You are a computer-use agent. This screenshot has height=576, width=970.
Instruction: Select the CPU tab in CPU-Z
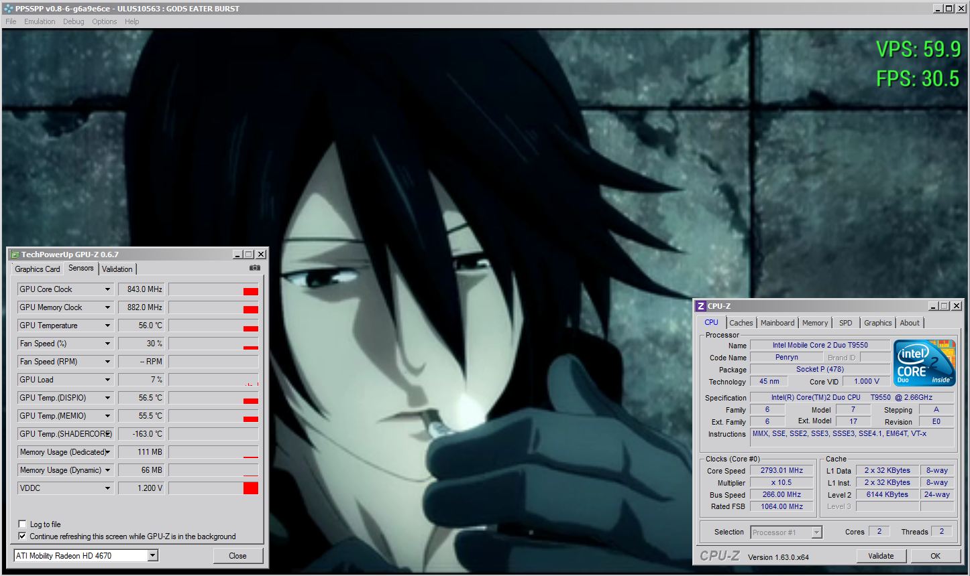[711, 322]
